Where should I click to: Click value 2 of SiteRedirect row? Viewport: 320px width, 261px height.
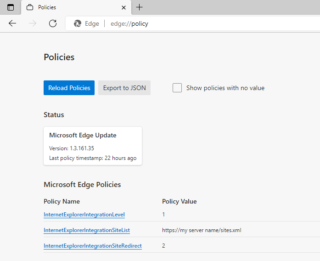coord(163,246)
